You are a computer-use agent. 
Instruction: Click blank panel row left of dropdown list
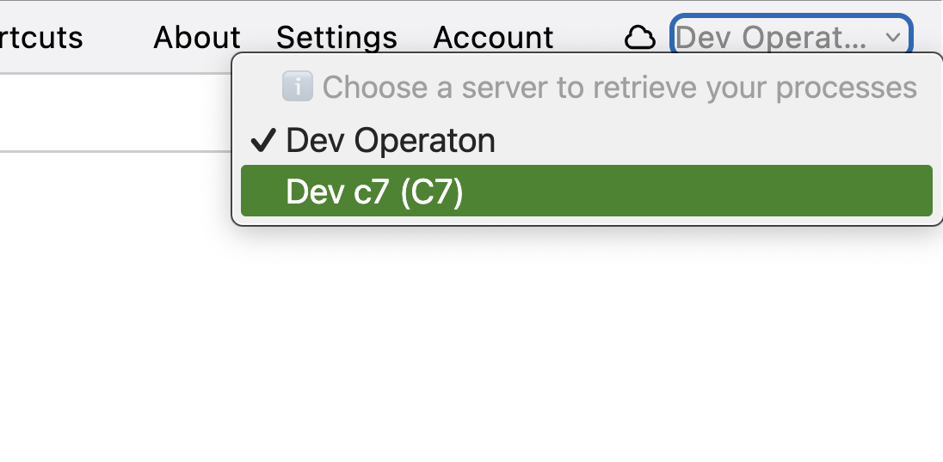click(114, 112)
